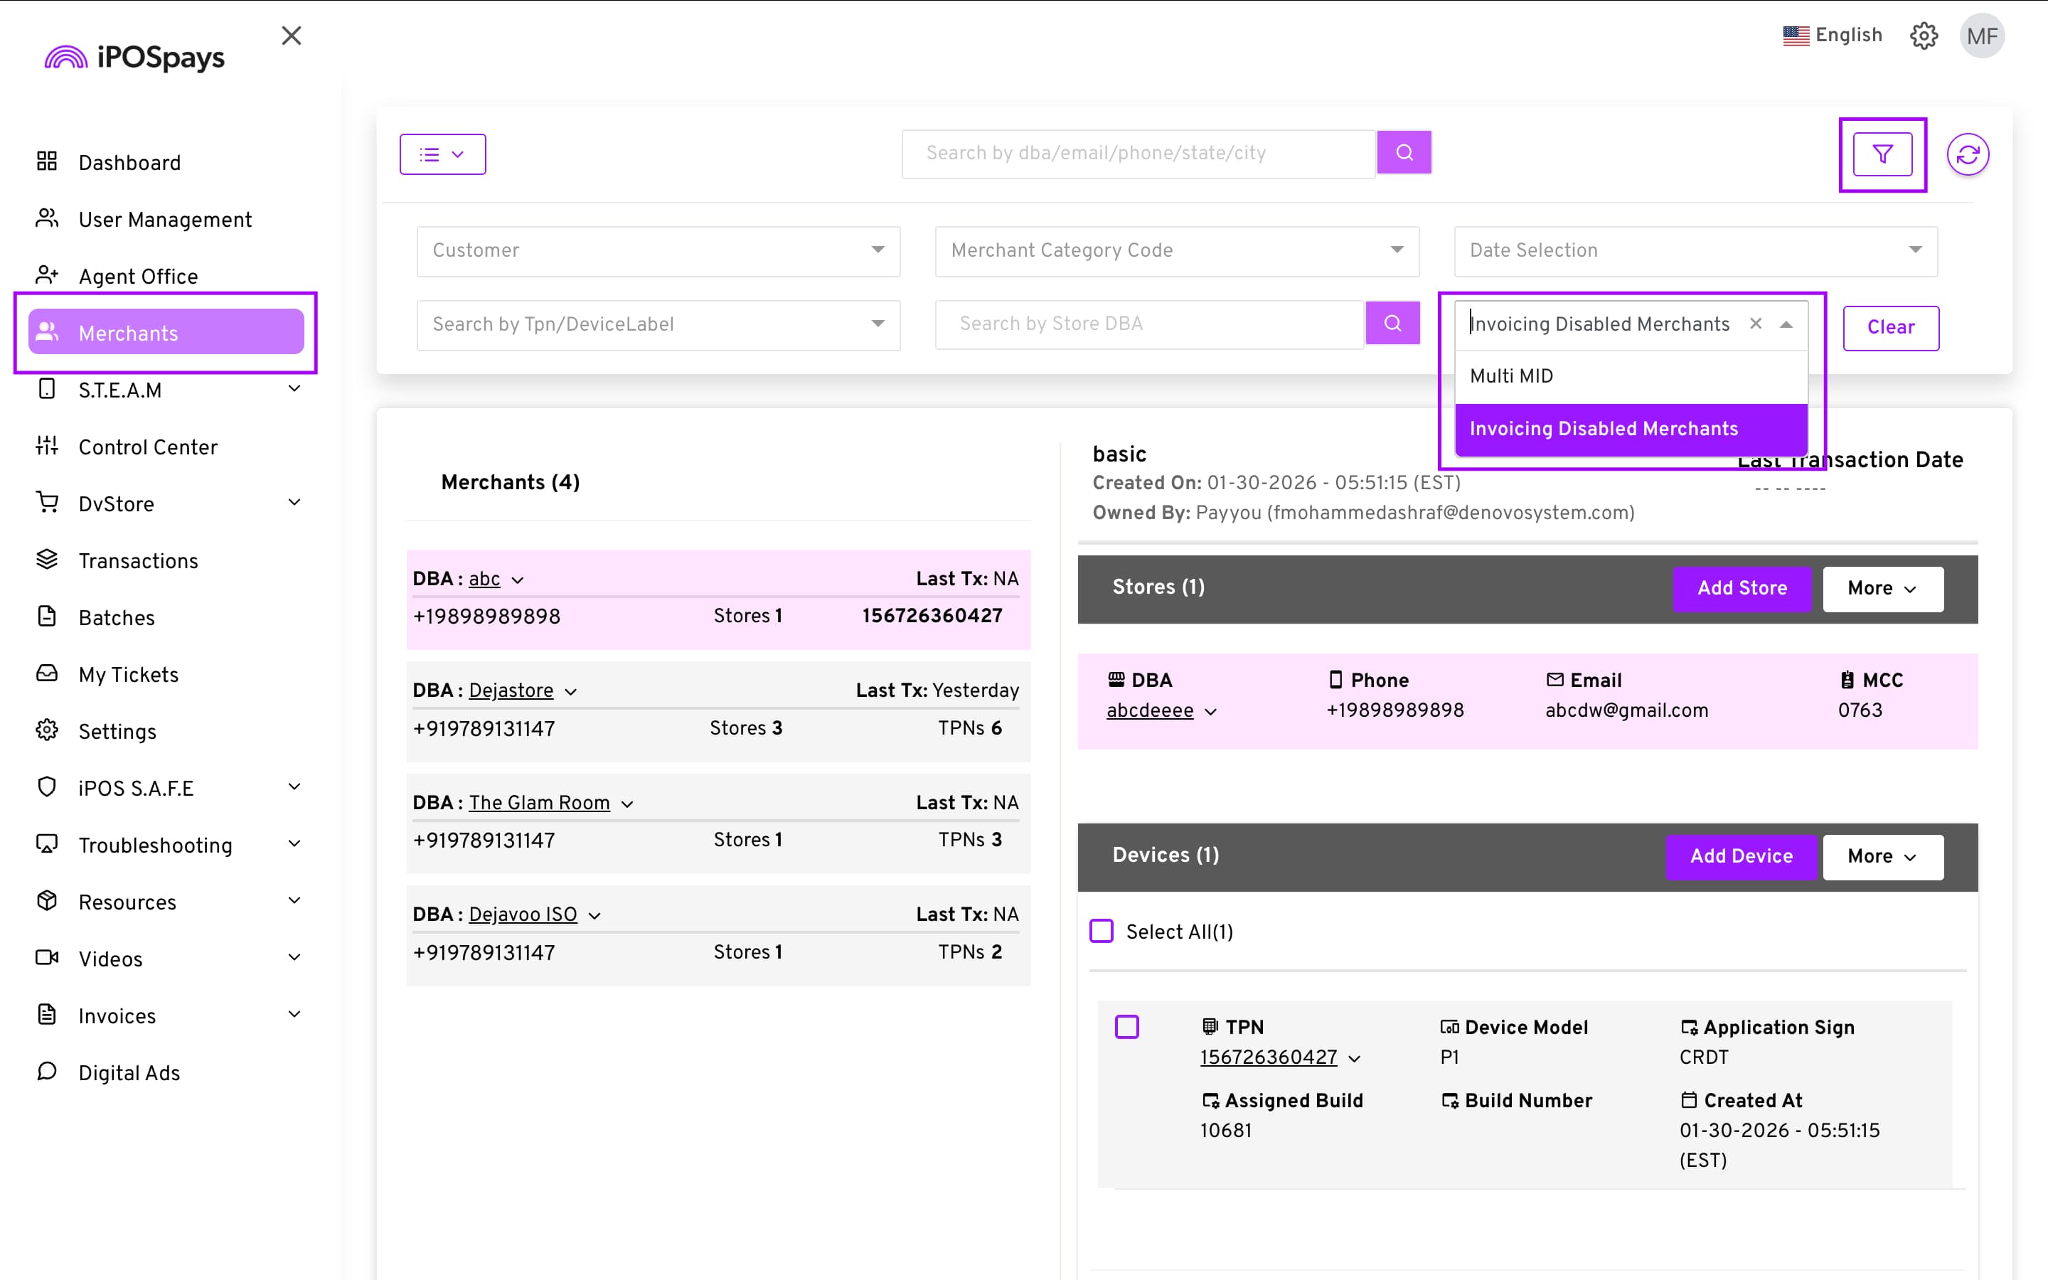Close the sidebar with X icon
Viewport: 2048px width, 1280px height.
tap(291, 36)
